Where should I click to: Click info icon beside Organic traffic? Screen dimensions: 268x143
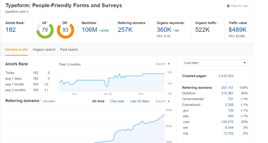tap(218, 22)
